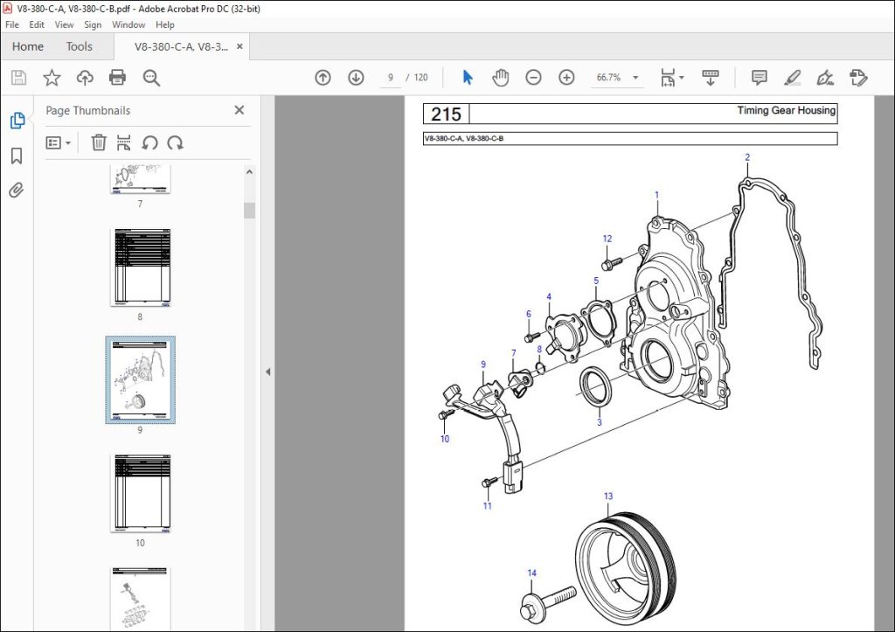Click part callout number 11 in diagram
The image size is (895, 632).
pyautogui.click(x=487, y=505)
